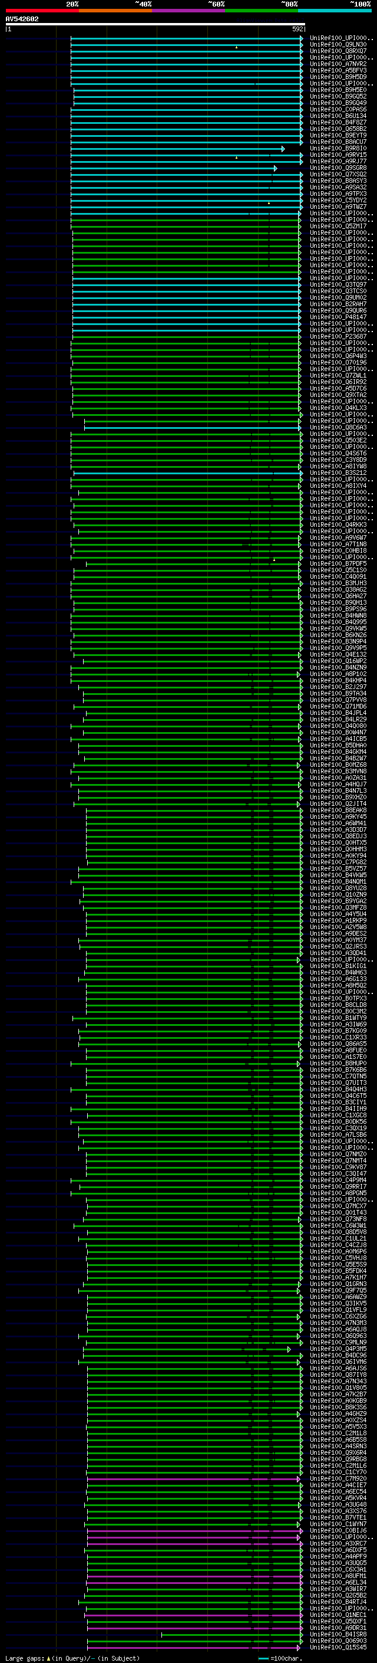Screen dimensions: 377x1663
Task: Open hit UniRef100_B9H5D9
Action: tap(338, 77)
